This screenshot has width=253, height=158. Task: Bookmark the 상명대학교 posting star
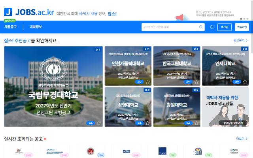pos(147,123)
